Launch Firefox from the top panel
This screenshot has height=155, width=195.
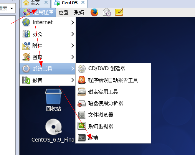pos(94,12)
